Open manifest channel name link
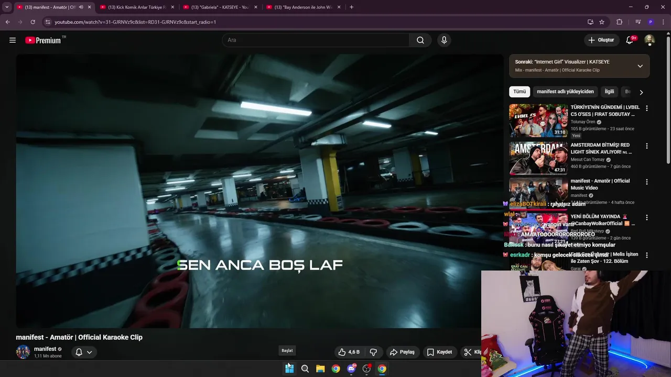The height and width of the screenshot is (377, 671). coord(45,349)
